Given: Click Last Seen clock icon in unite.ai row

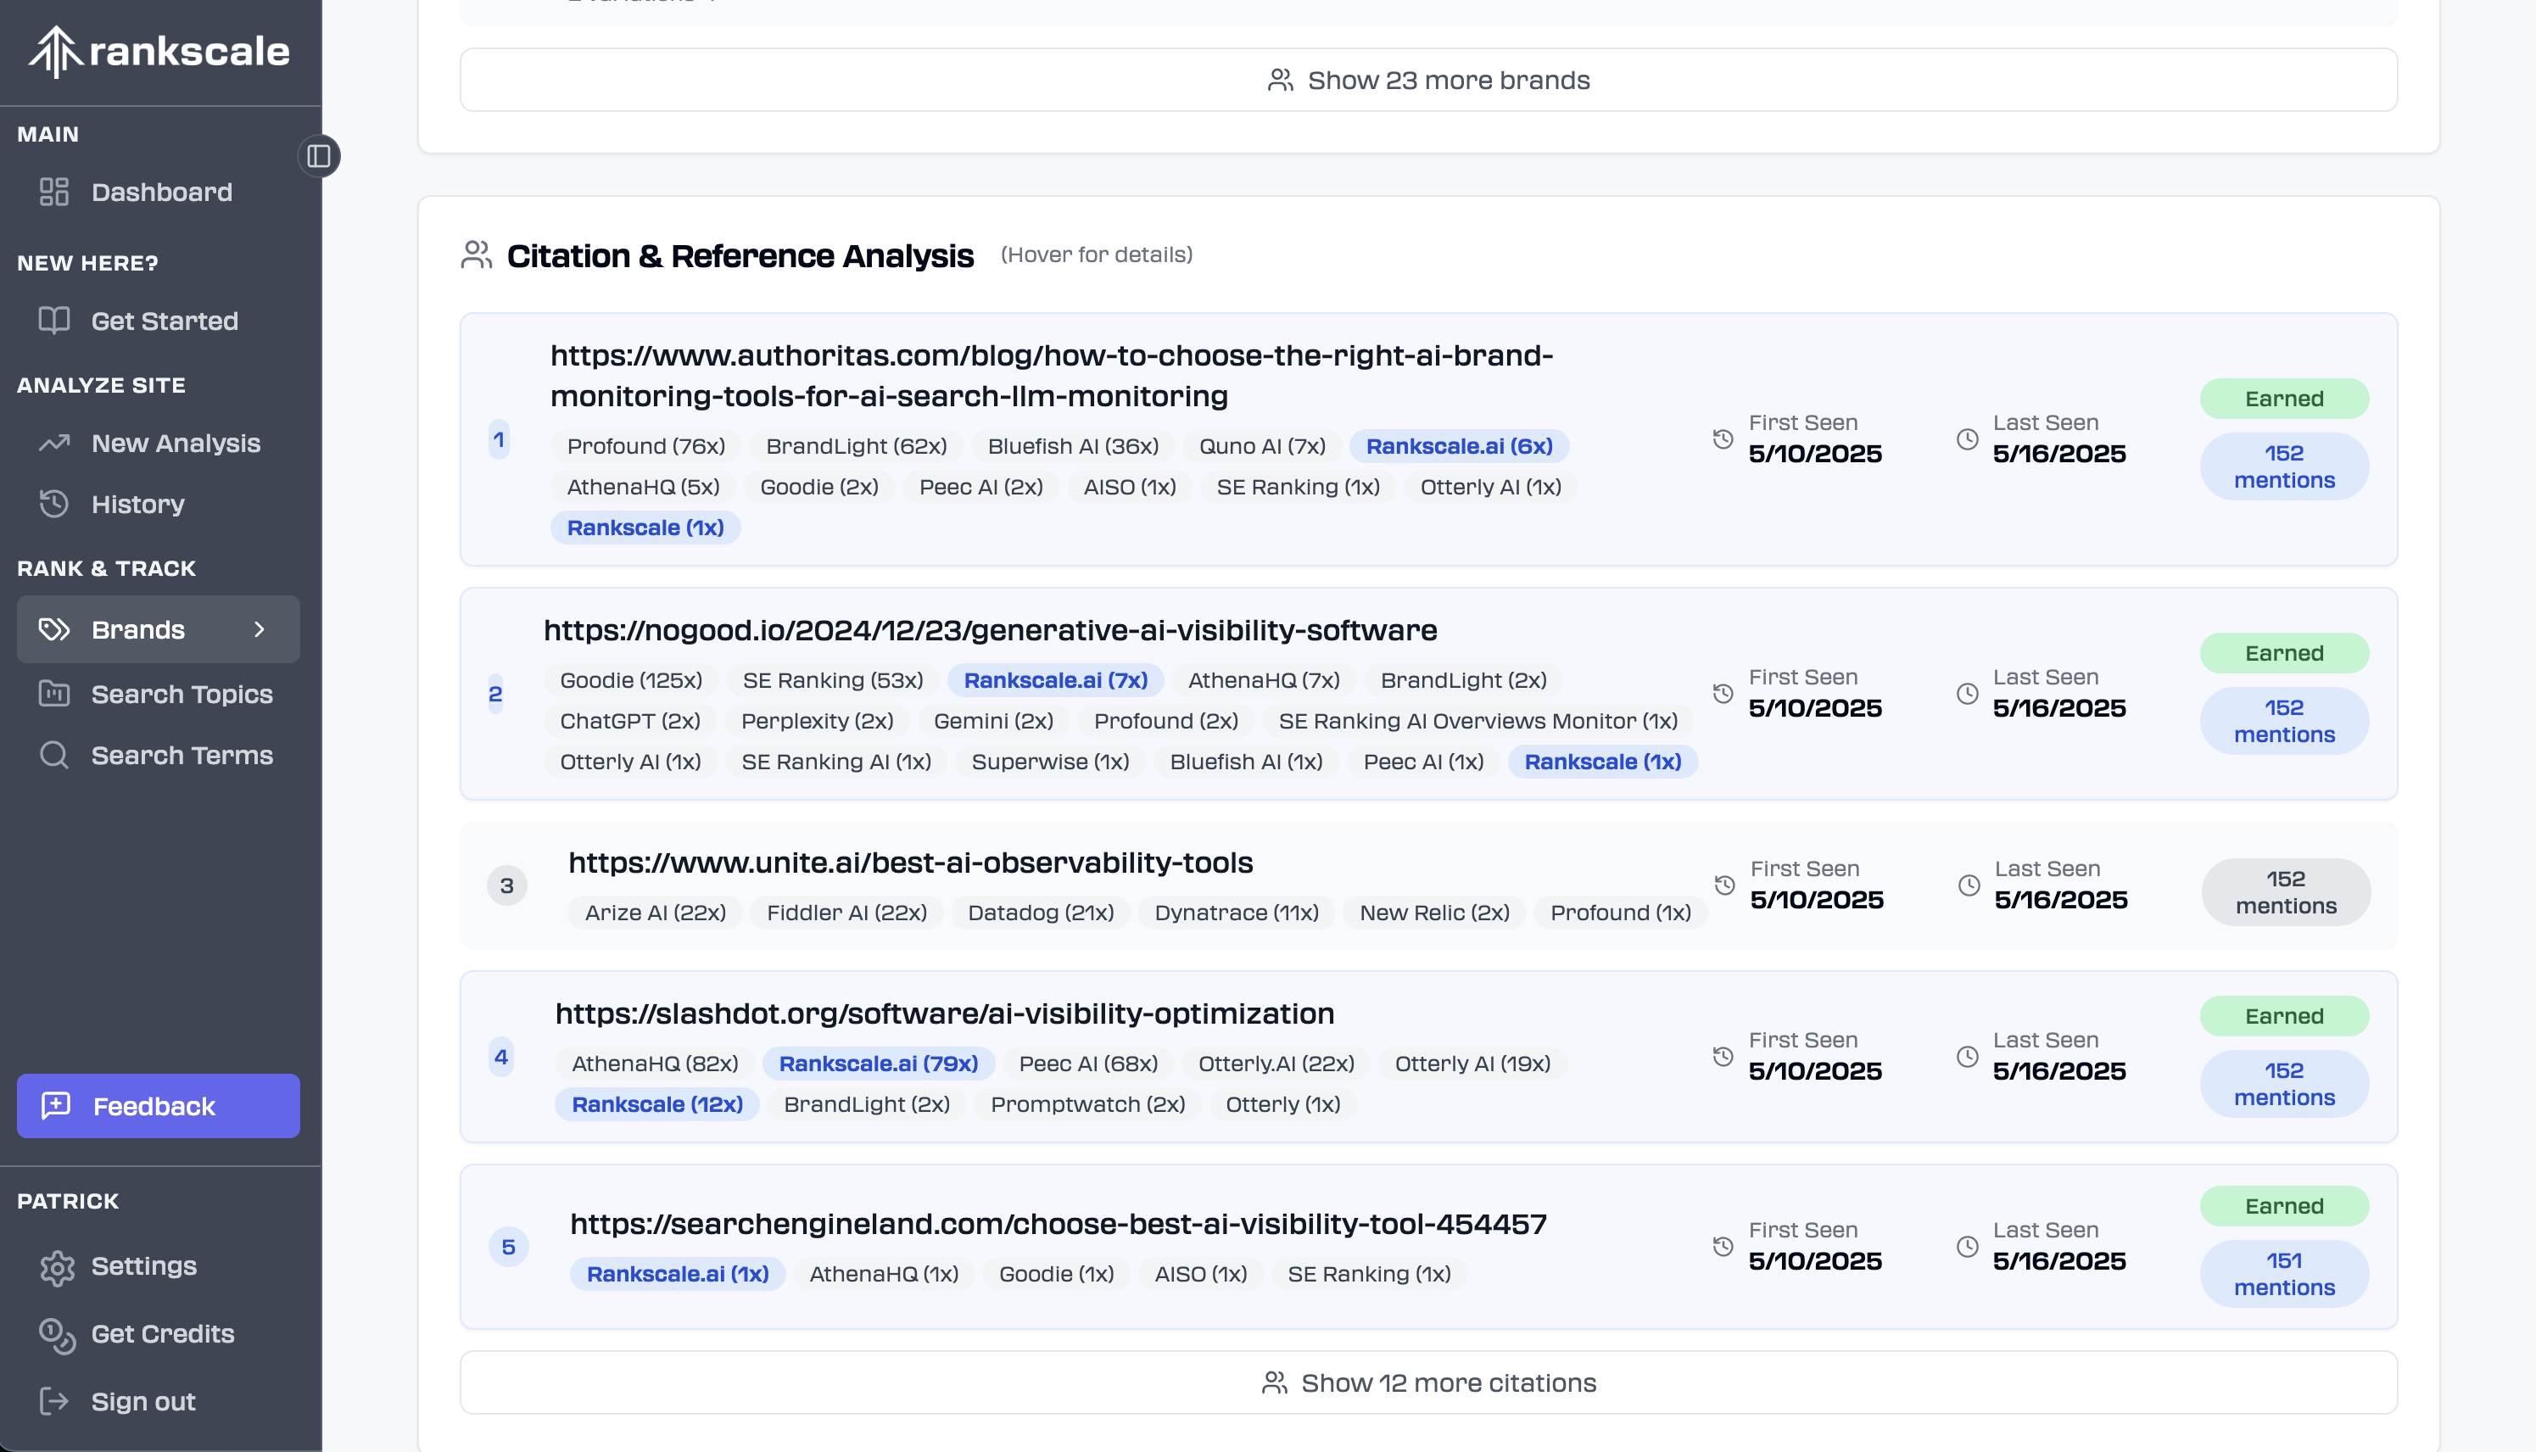Looking at the screenshot, I should coord(1969,885).
